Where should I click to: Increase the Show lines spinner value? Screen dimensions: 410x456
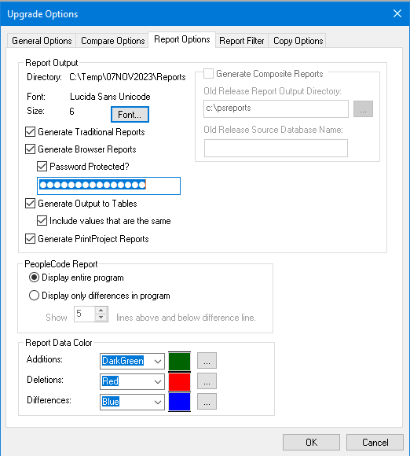101,311
